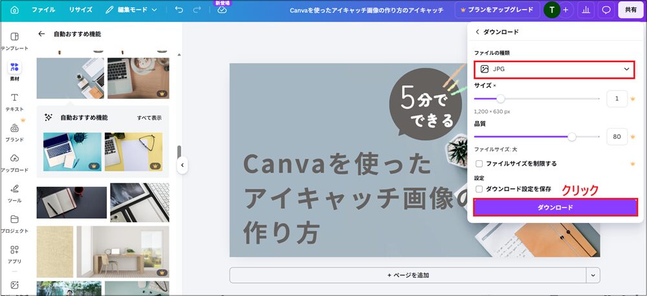Open the magic media icon at sidebar bottom
This screenshot has width=647, height=296.
point(14,285)
